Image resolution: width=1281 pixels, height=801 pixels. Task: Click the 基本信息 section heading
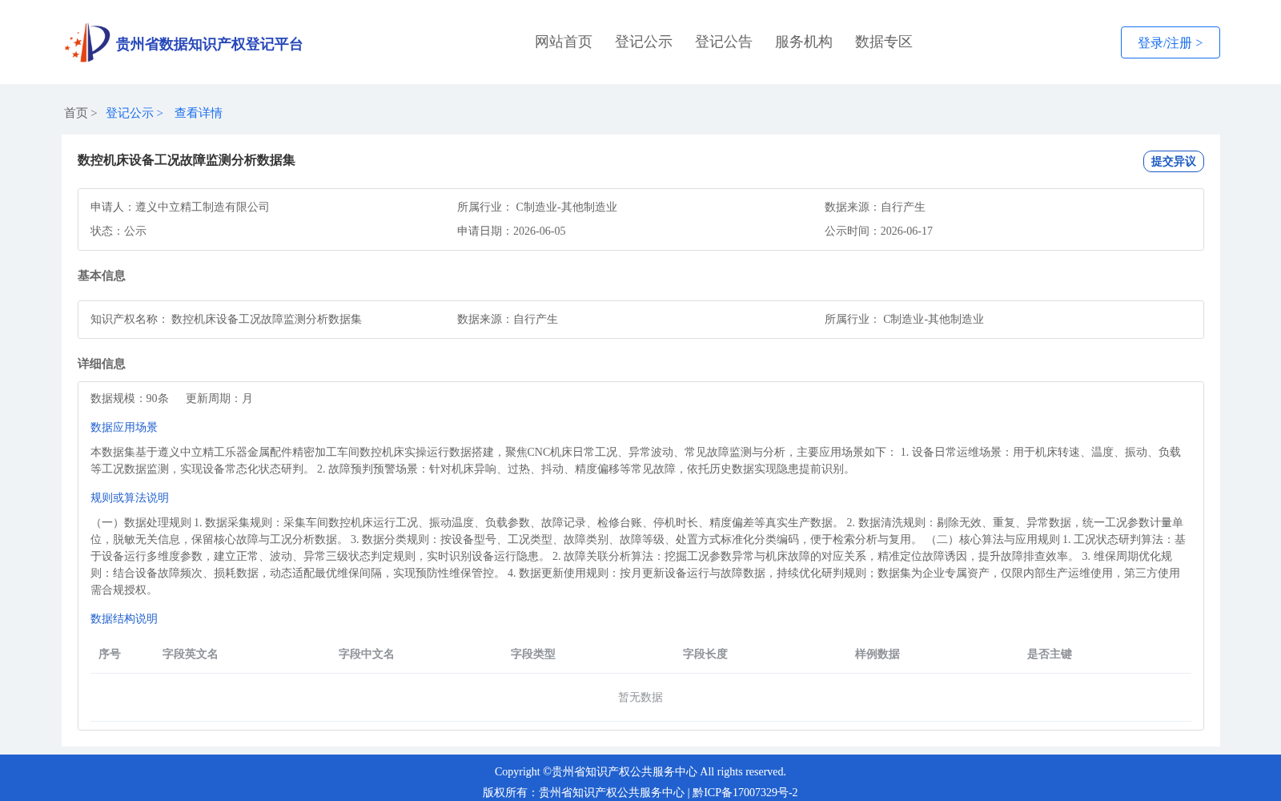click(102, 276)
